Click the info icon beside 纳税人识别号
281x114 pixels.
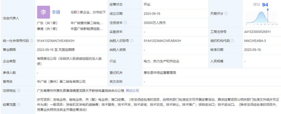click(132, 41)
